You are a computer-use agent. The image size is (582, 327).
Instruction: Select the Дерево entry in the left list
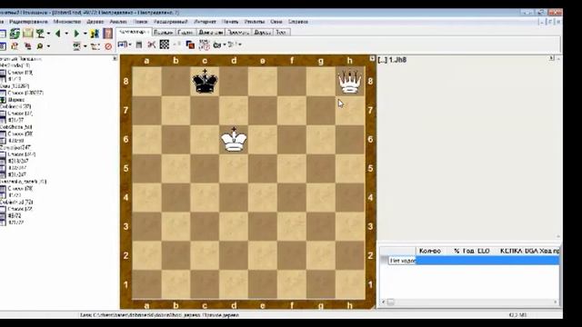16,100
